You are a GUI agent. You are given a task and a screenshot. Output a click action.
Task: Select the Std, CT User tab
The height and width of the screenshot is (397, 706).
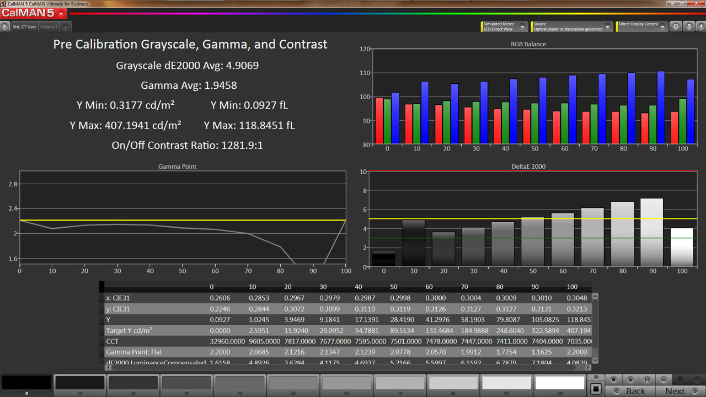click(24, 26)
